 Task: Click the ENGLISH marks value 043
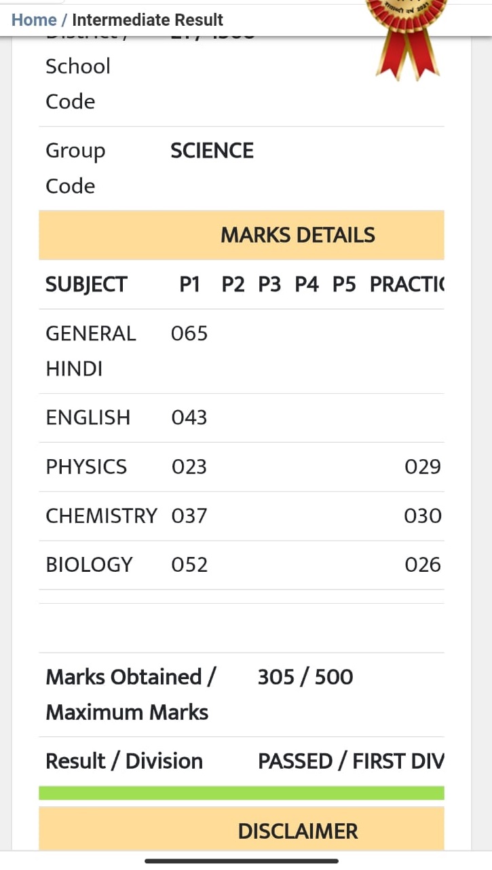pos(189,418)
